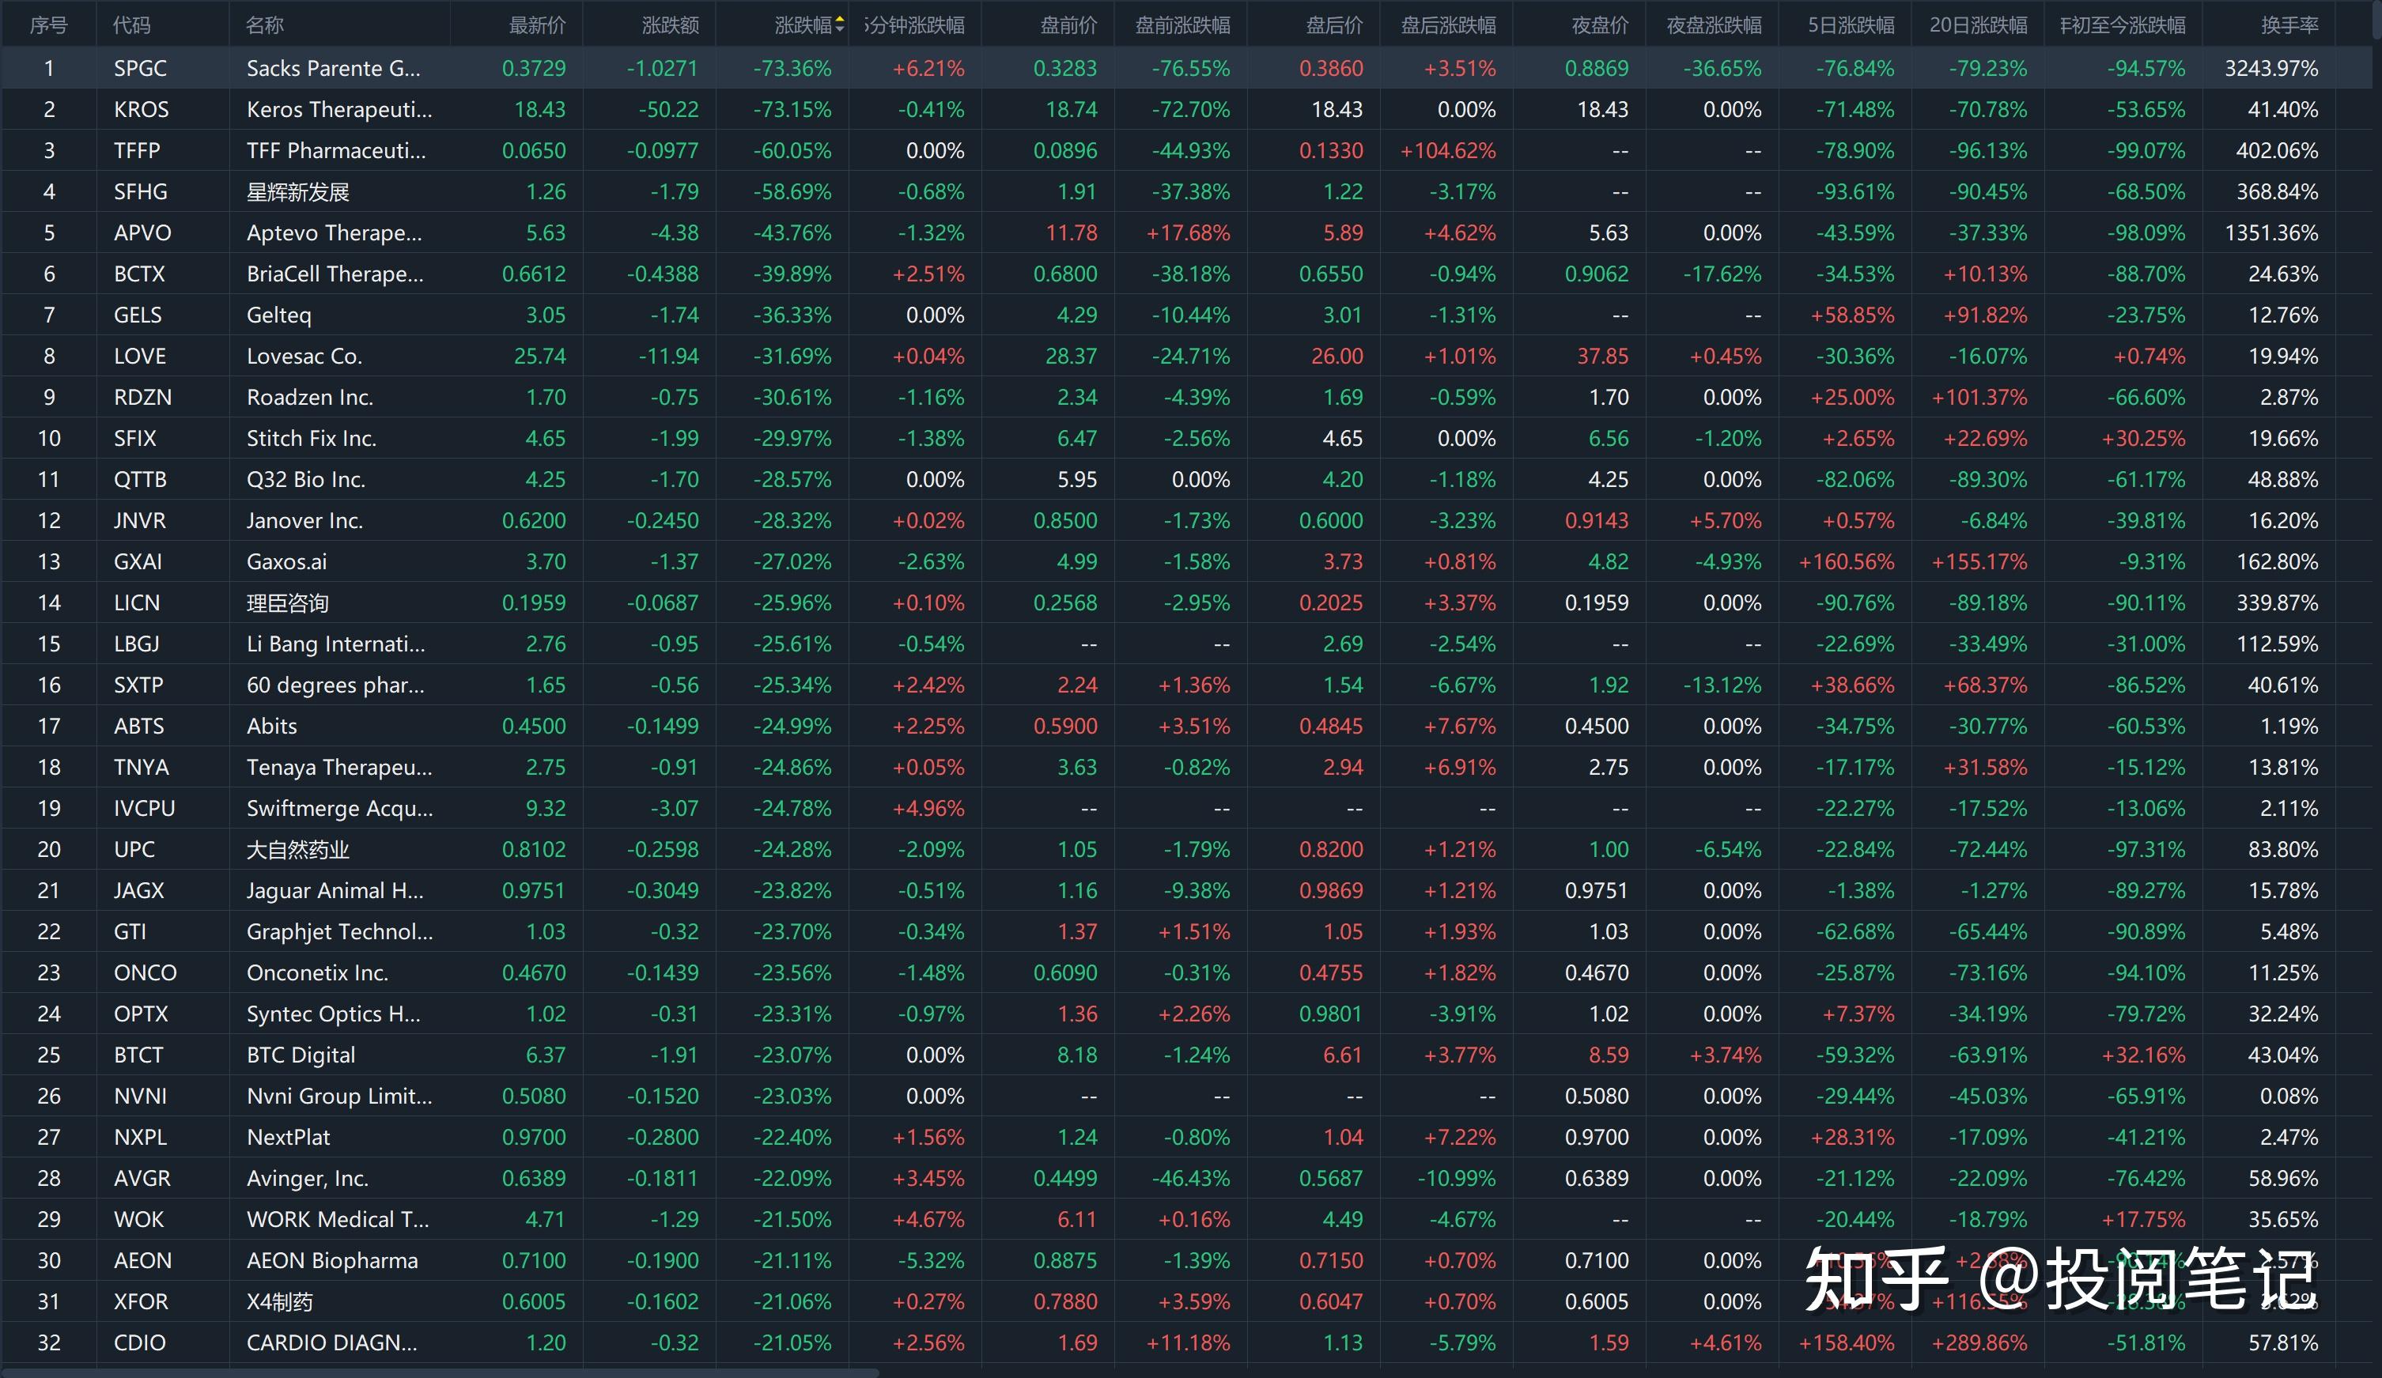The height and width of the screenshot is (1378, 2382).
Task: Select the Abits stock name
Action: click(x=271, y=726)
